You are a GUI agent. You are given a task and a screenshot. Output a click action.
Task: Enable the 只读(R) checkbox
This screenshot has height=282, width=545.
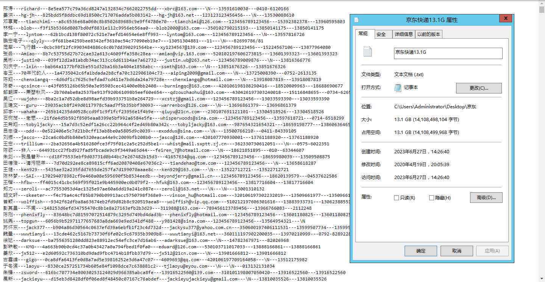click(397, 198)
